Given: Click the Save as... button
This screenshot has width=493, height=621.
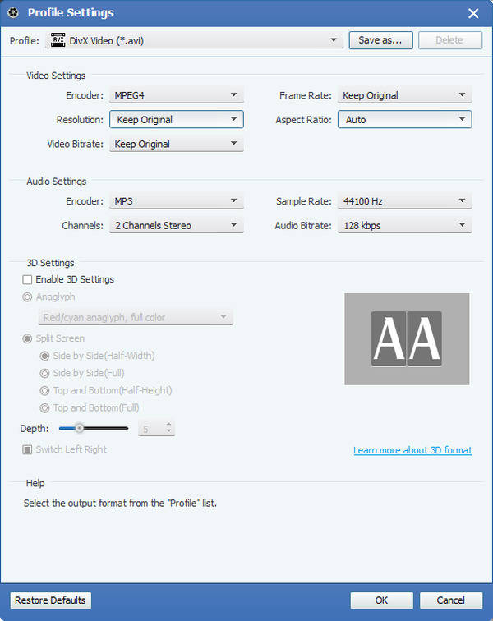Looking at the screenshot, I should 380,39.
